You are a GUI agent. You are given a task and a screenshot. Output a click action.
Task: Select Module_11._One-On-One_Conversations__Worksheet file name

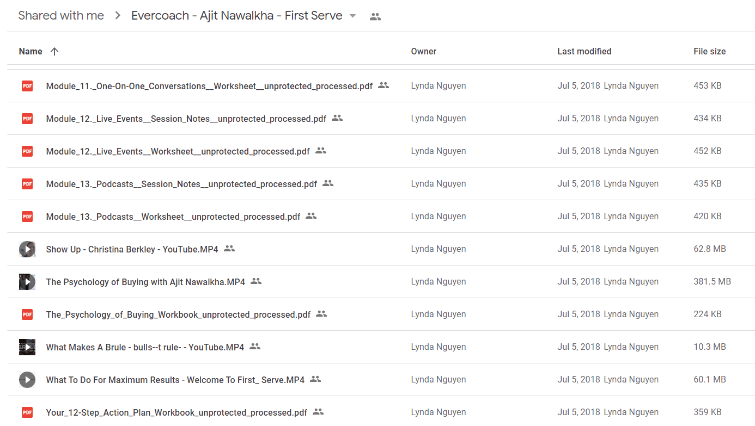click(x=210, y=86)
